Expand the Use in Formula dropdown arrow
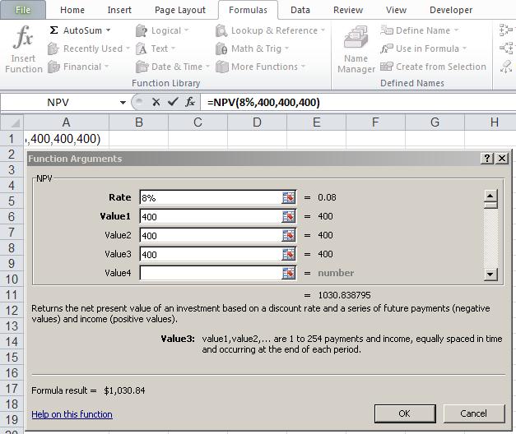Image resolution: width=516 pixels, height=434 pixels. pos(464,48)
